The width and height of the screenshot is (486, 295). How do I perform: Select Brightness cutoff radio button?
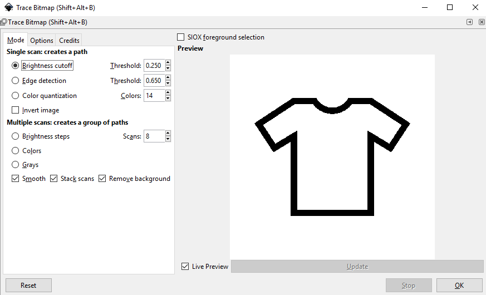click(x=15, y=66)
